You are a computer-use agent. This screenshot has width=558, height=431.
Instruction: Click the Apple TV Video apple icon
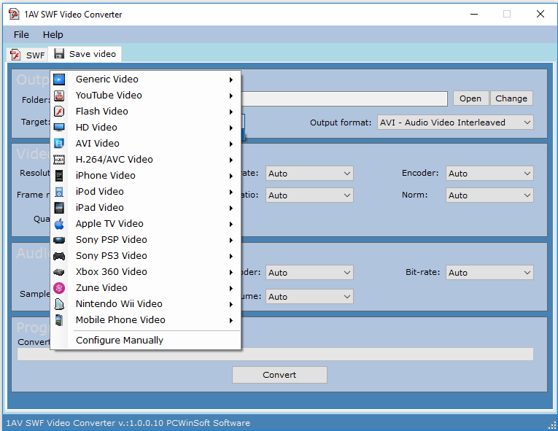point(59,224)
